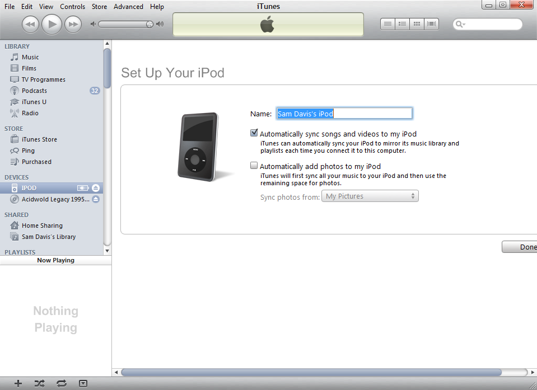
Task: Eject the IPOD device
Action: pyautogui.click(x=95, y=187)
